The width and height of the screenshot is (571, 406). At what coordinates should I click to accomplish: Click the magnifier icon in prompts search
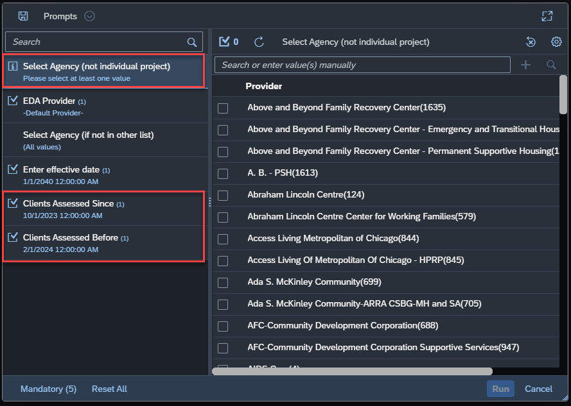point(191,42)
